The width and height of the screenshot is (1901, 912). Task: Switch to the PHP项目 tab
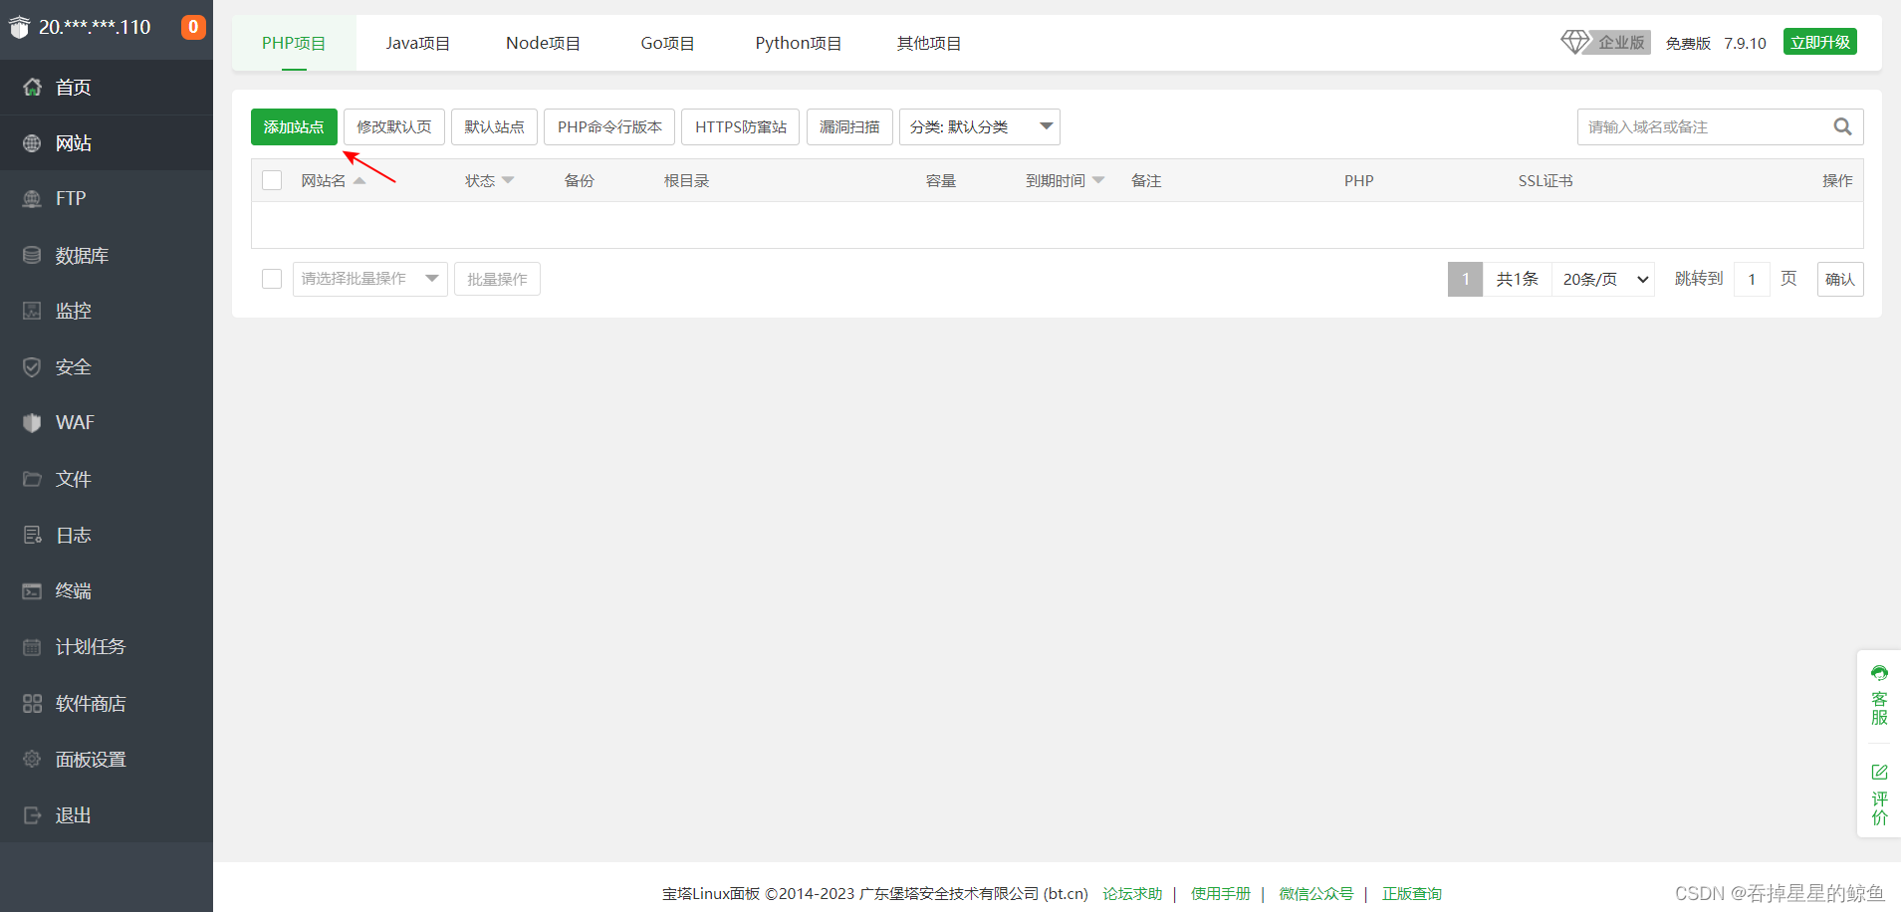294,43
